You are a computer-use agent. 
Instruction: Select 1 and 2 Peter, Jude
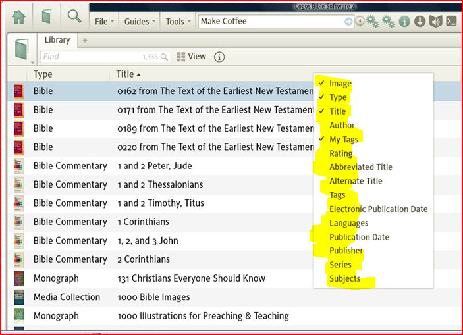[x=154, y=166]
